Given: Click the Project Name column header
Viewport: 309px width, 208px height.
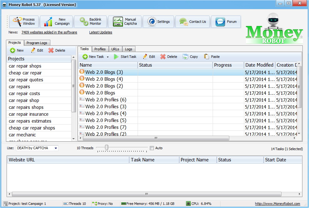Looking at the screenshot, I should click(x=198, y=160).
